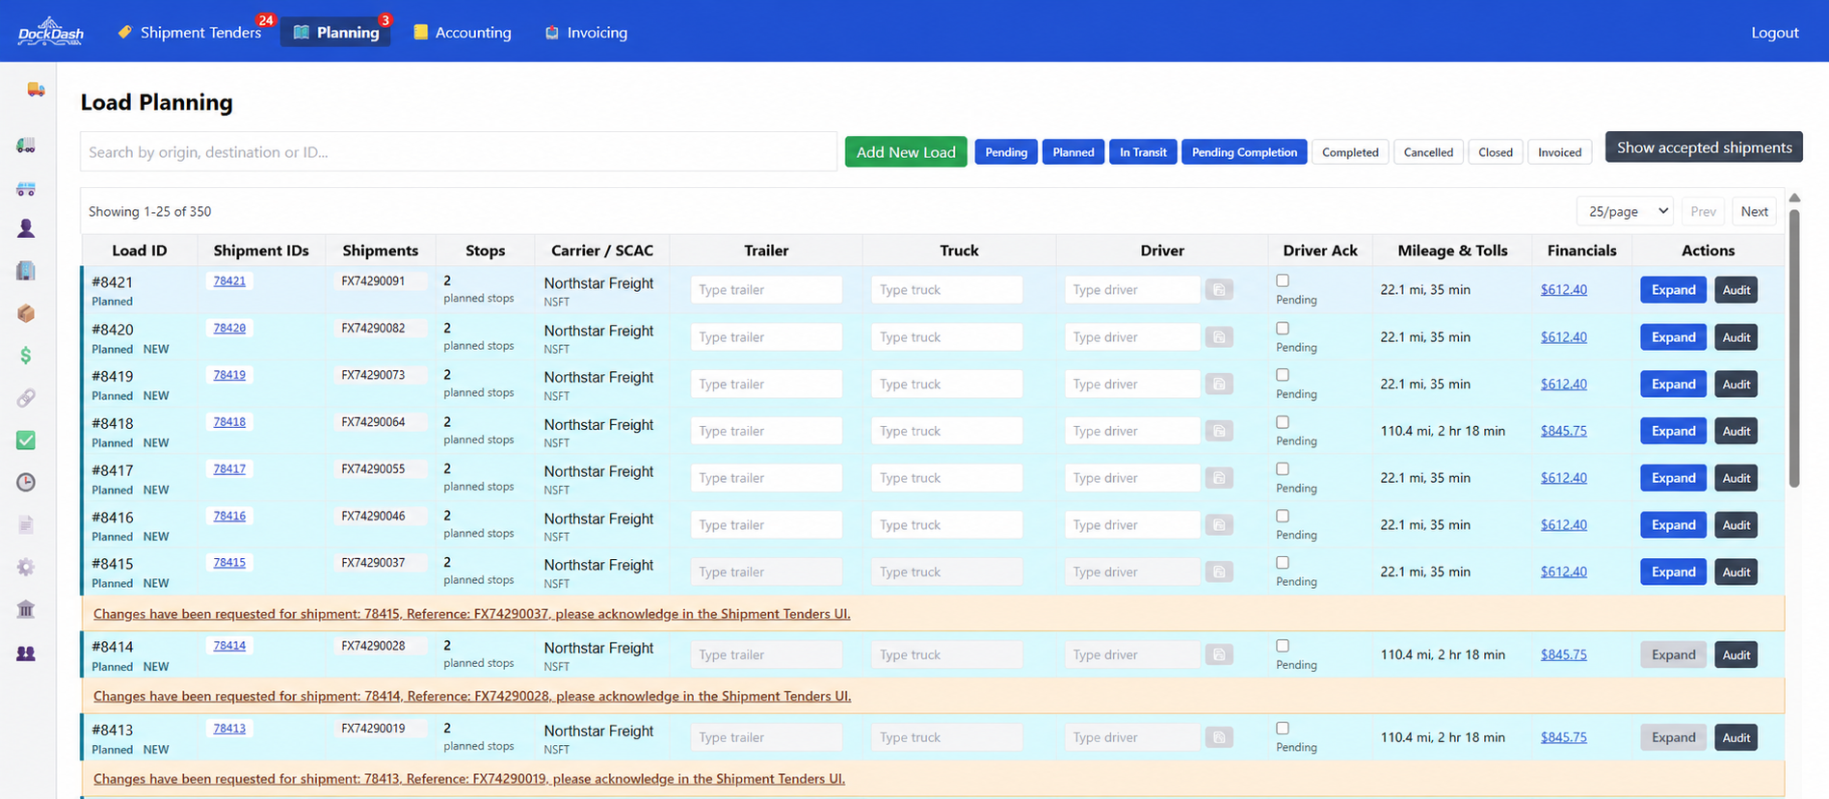The height and width of the screenshot is (799, 1829).
Task: Click the chain link sidebar icon
Action: 26,398
